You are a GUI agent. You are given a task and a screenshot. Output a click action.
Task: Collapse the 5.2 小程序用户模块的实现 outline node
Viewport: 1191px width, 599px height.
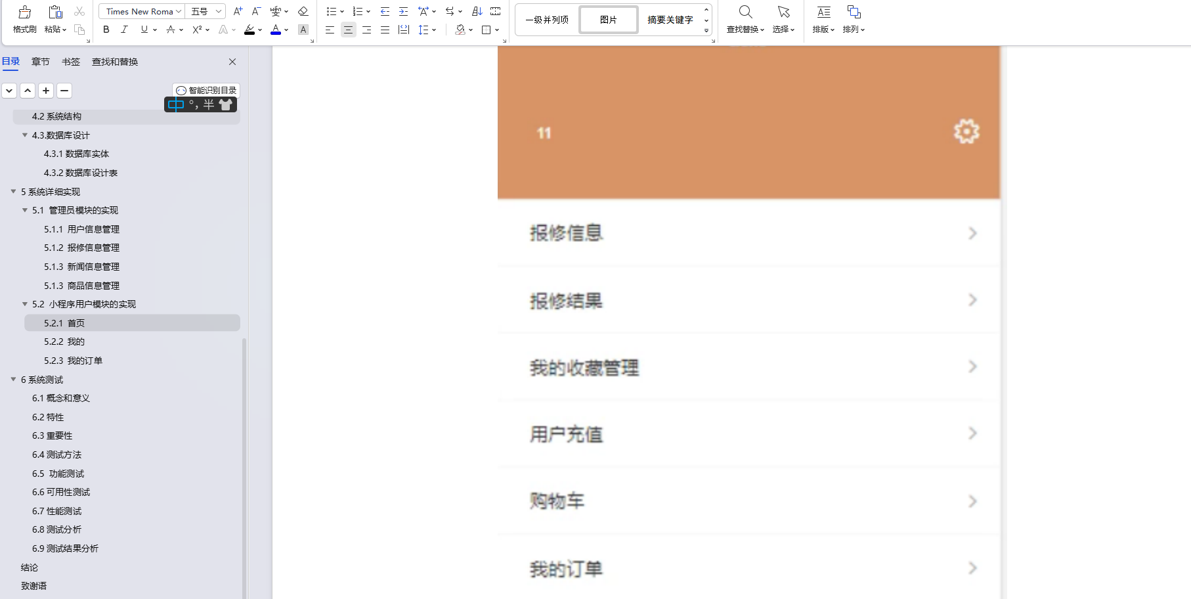tap(24, 304)
